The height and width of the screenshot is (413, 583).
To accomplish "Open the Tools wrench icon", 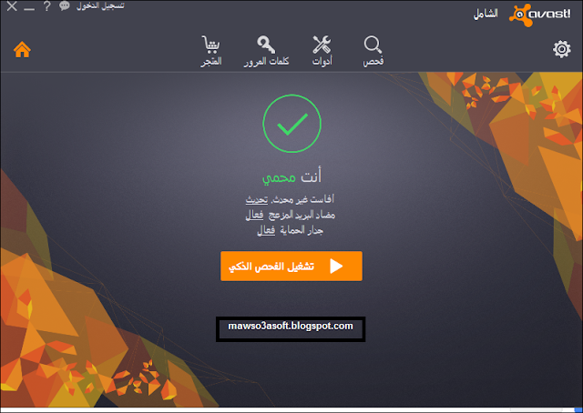I will coord(322,45).
